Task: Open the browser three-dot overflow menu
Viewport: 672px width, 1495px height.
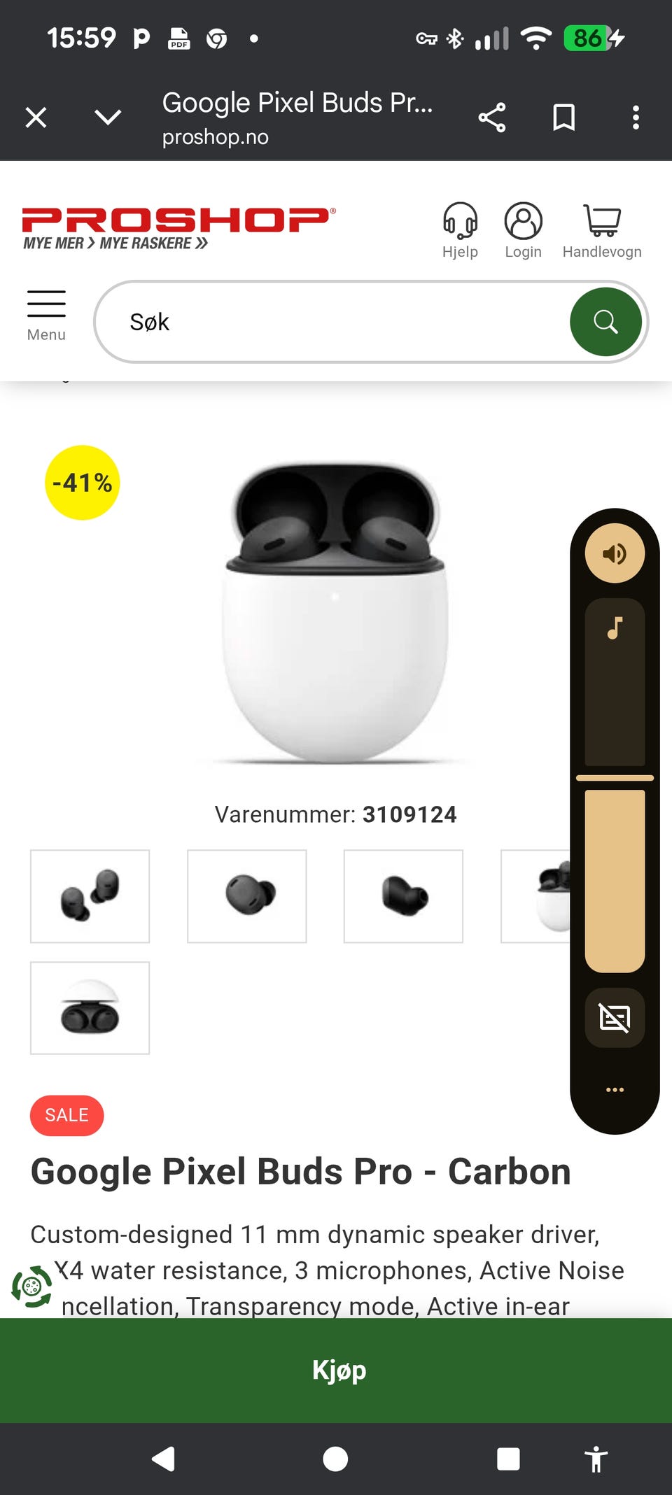Action: 636,118
